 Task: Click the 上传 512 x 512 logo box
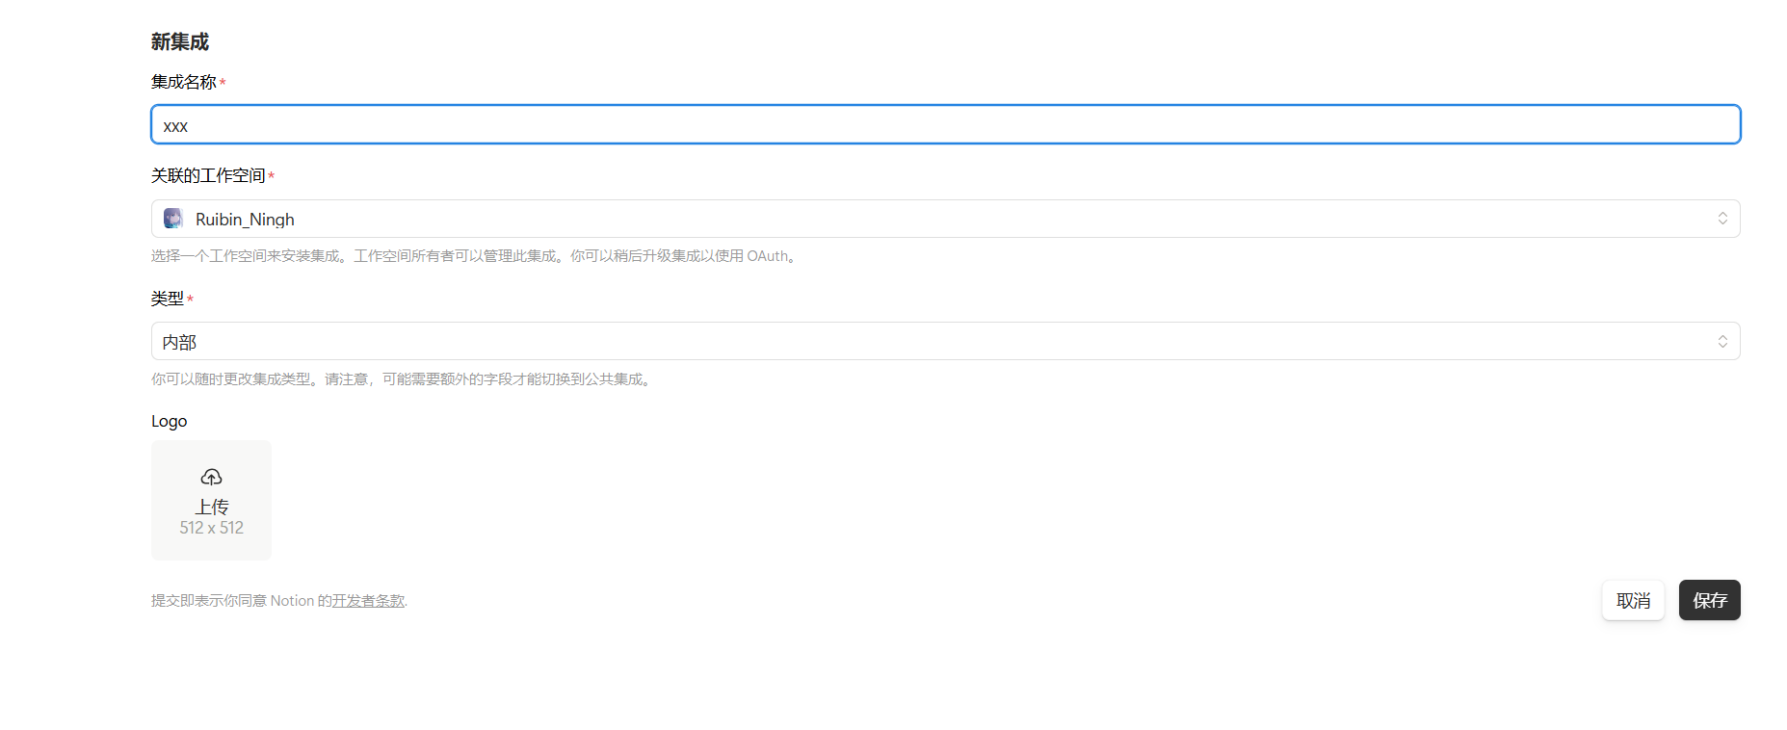click(211, 500)
